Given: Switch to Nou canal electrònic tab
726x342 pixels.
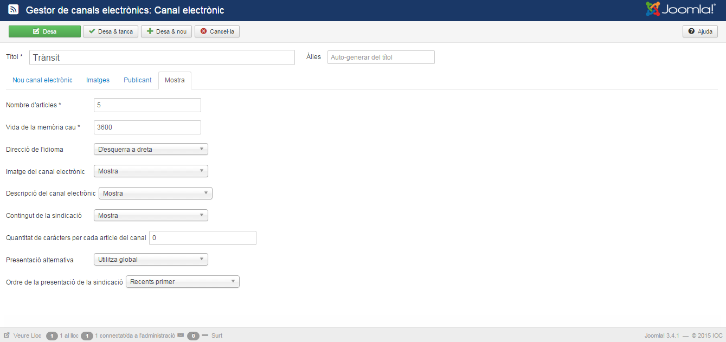Looking at the screenshot, I should 42,80.
